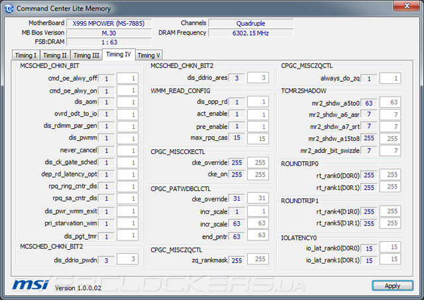Image resolution: width=424 pixels, height=300 pixels.
Task: Click the pri_starvation_wim input field
Action: [128, 223]
